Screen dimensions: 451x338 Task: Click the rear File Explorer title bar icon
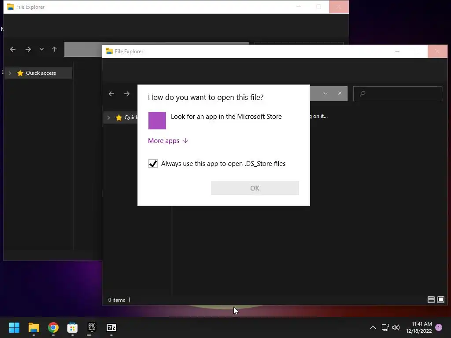[x=11, y=7]
